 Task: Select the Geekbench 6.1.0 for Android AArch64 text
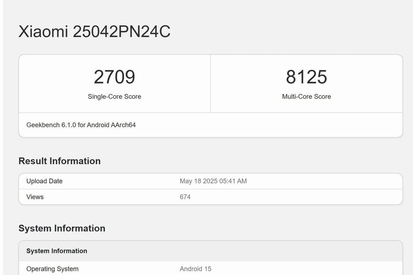(x=81, y=125)
